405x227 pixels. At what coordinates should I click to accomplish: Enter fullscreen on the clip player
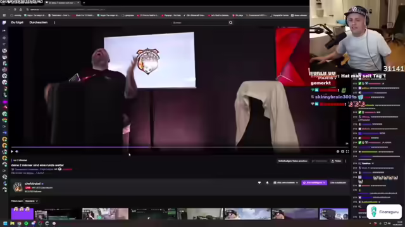347,151
